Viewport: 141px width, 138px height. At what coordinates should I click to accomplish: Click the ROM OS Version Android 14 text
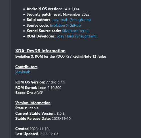40,82
